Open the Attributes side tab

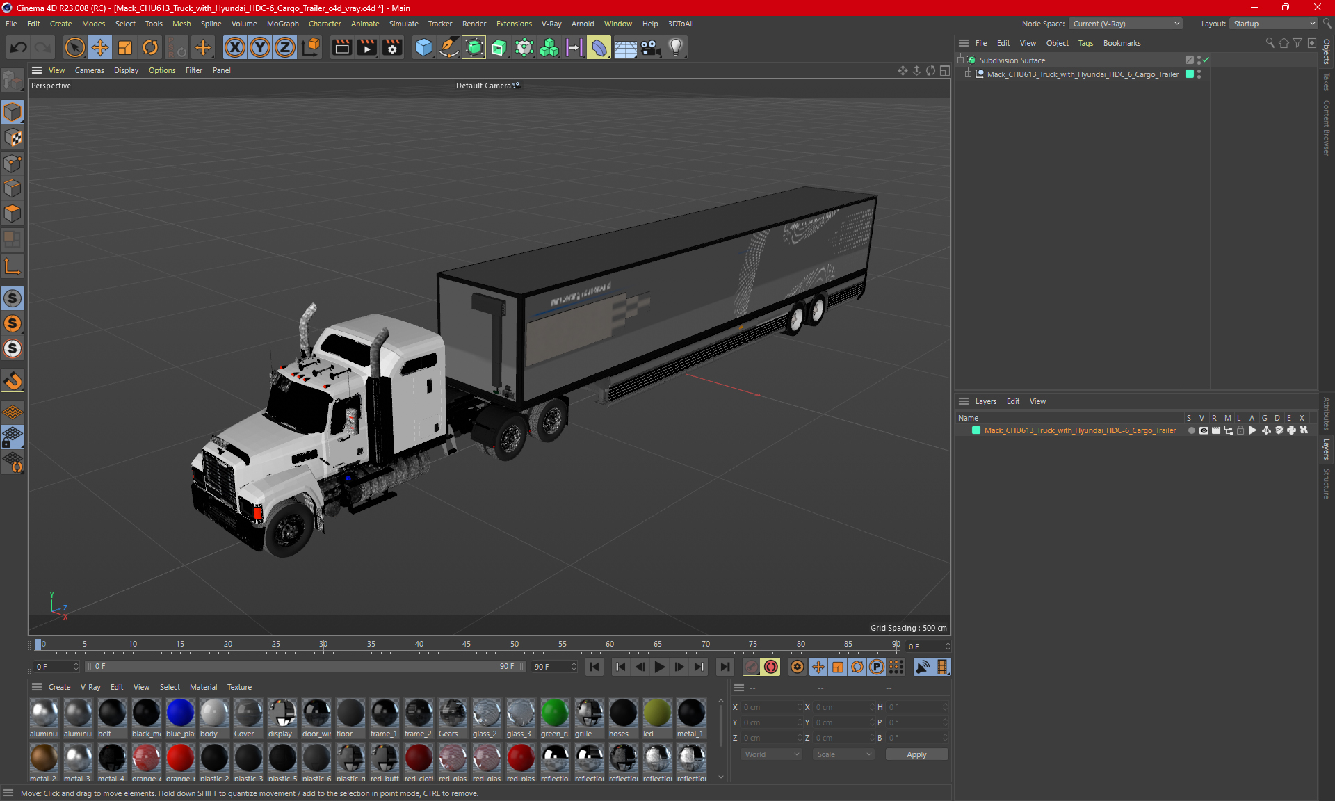tap(1327, 414)
